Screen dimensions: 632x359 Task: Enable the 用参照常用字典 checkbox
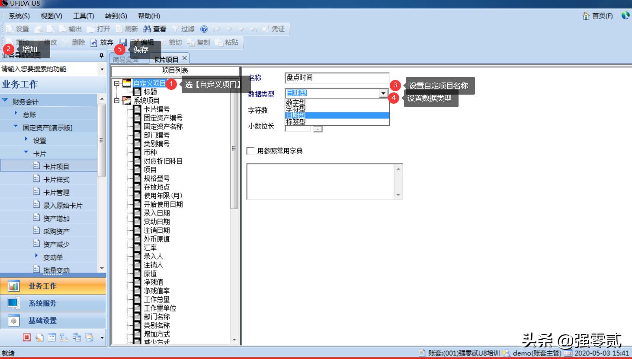pyautogui.click(x=250, y=151)
